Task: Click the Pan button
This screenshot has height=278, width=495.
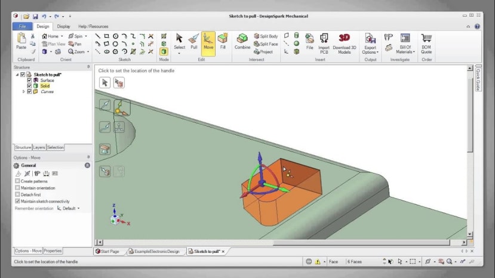Action: tap(75, 44)
